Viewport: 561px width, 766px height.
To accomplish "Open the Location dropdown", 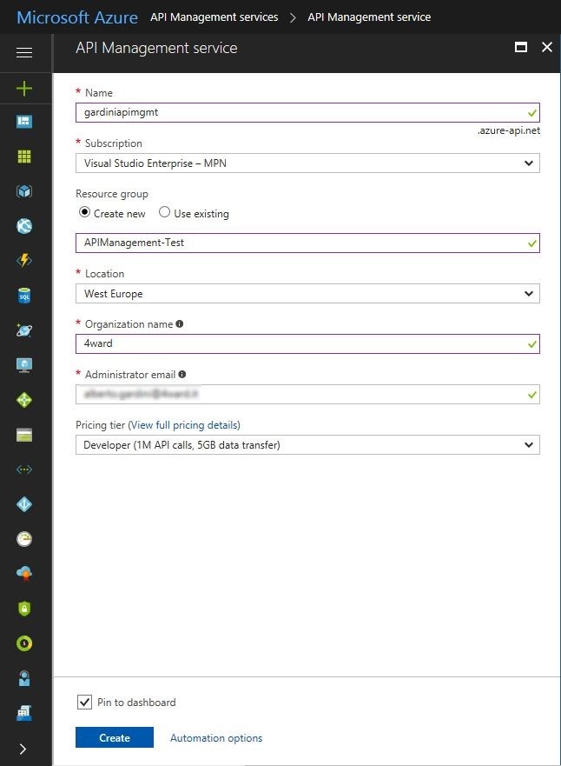I will pyautogui.click(x=307, y=293).
